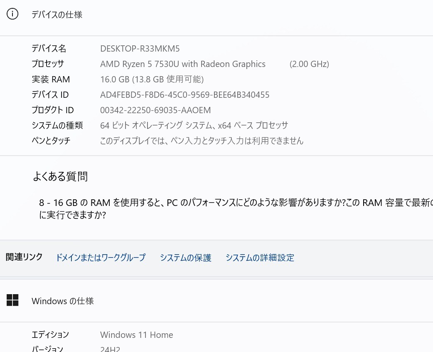Select device ID AD4FEBD5-F8D6-45C0-9569-BEE64B340455

point(185,95)
